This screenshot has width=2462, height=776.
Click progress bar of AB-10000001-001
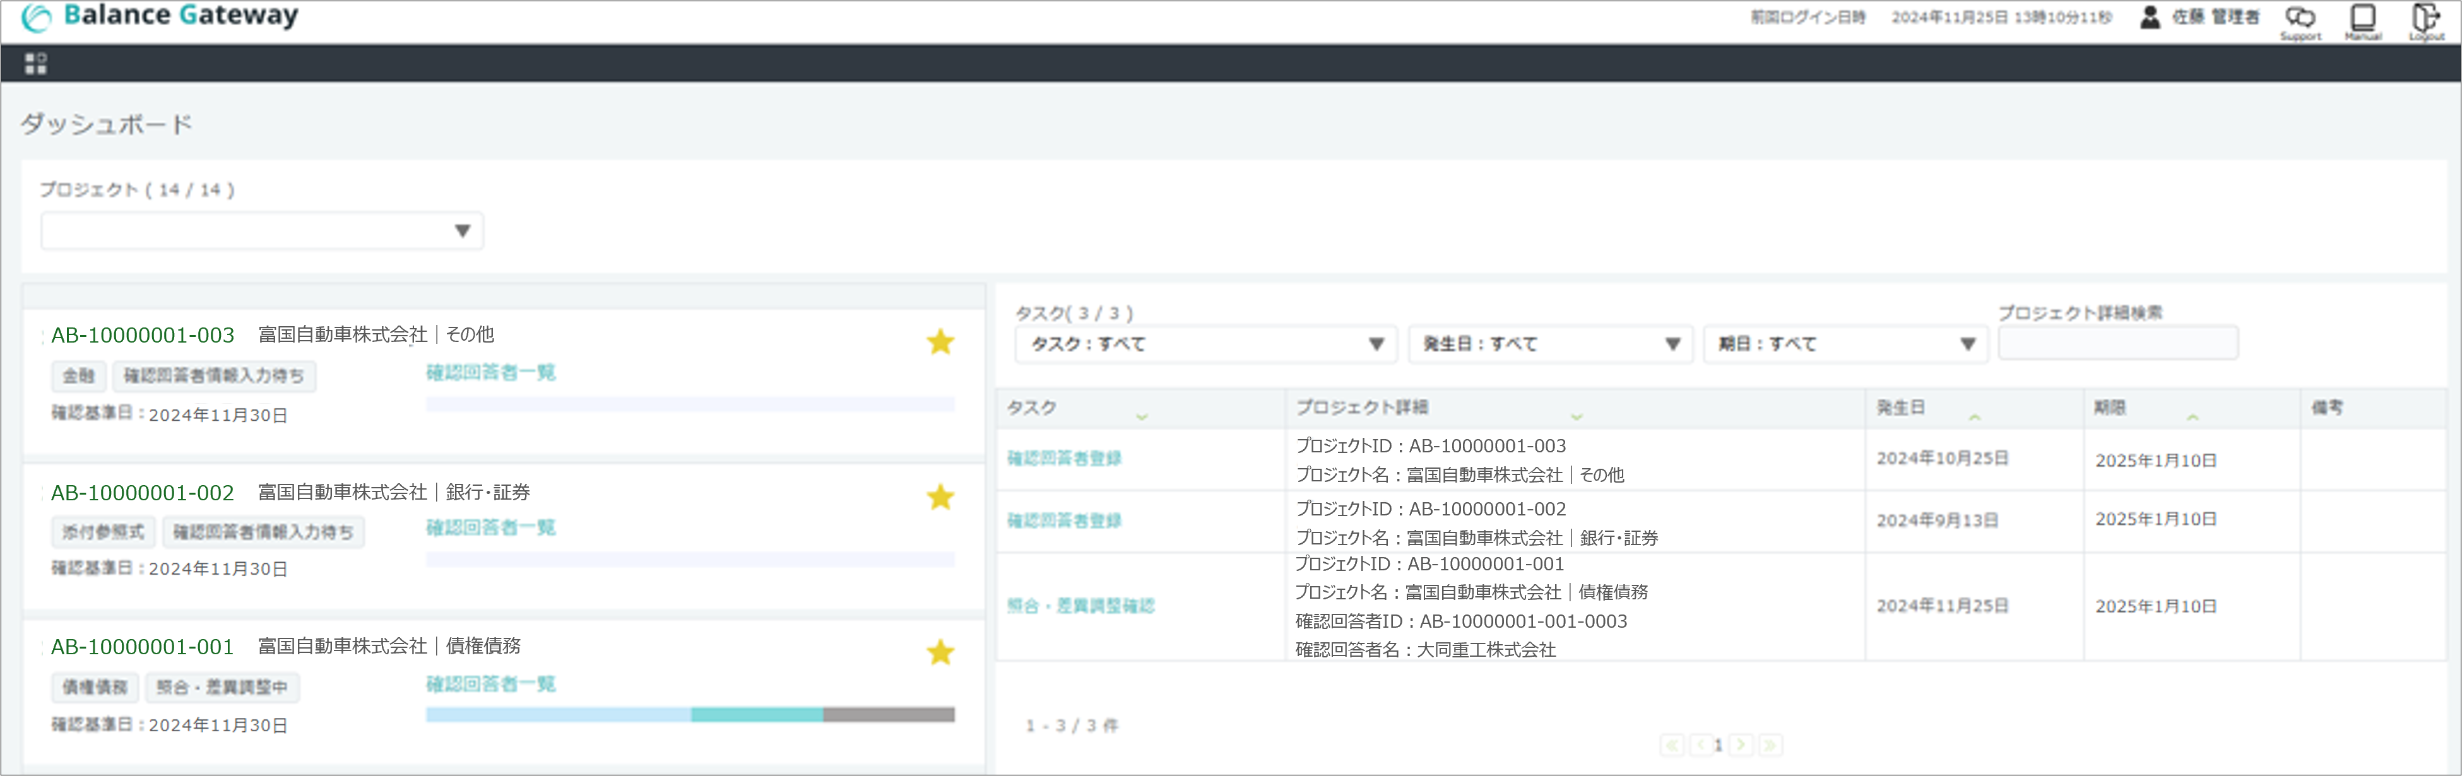(689, 715)
